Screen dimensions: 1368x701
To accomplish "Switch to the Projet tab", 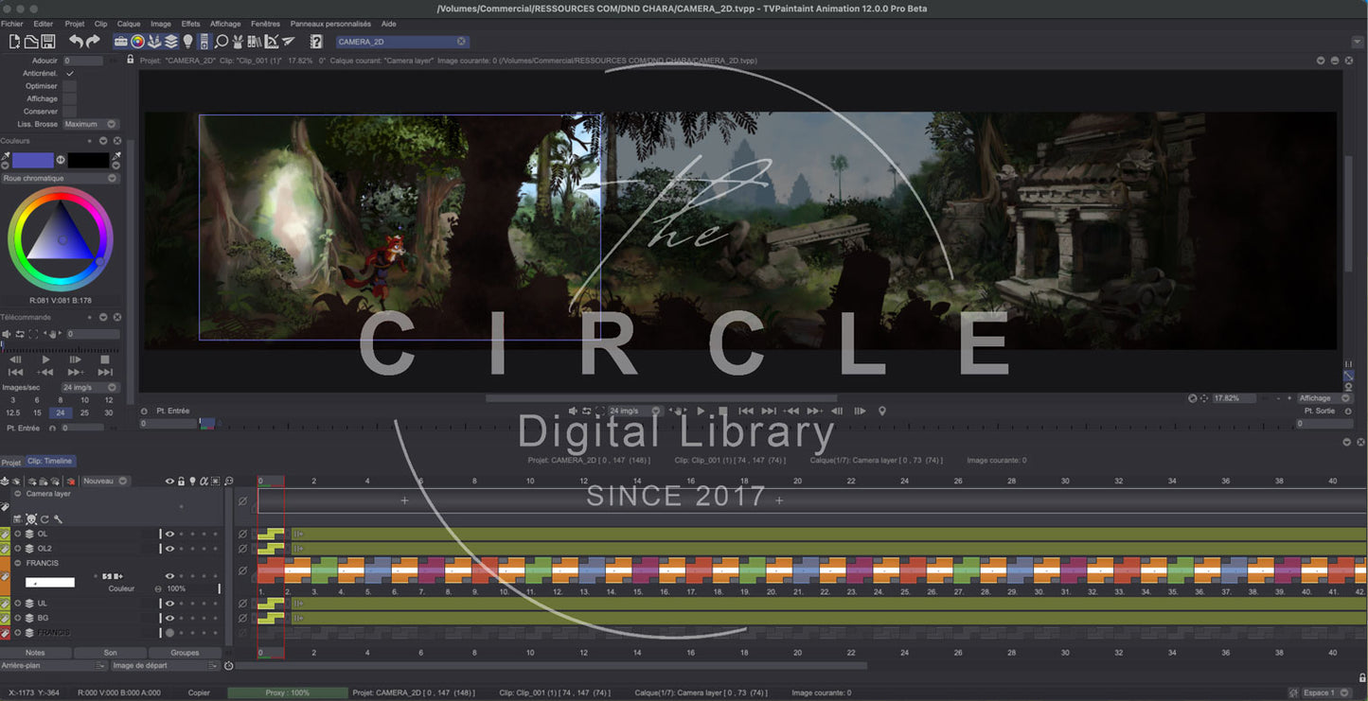I will coord(10,463).
